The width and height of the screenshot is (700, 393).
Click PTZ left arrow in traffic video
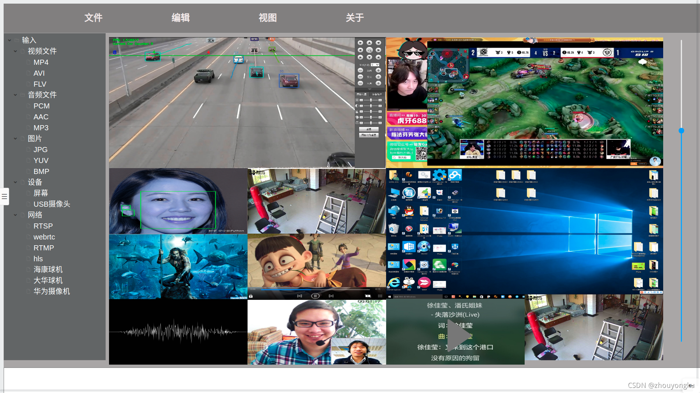[x=360, y=50]
